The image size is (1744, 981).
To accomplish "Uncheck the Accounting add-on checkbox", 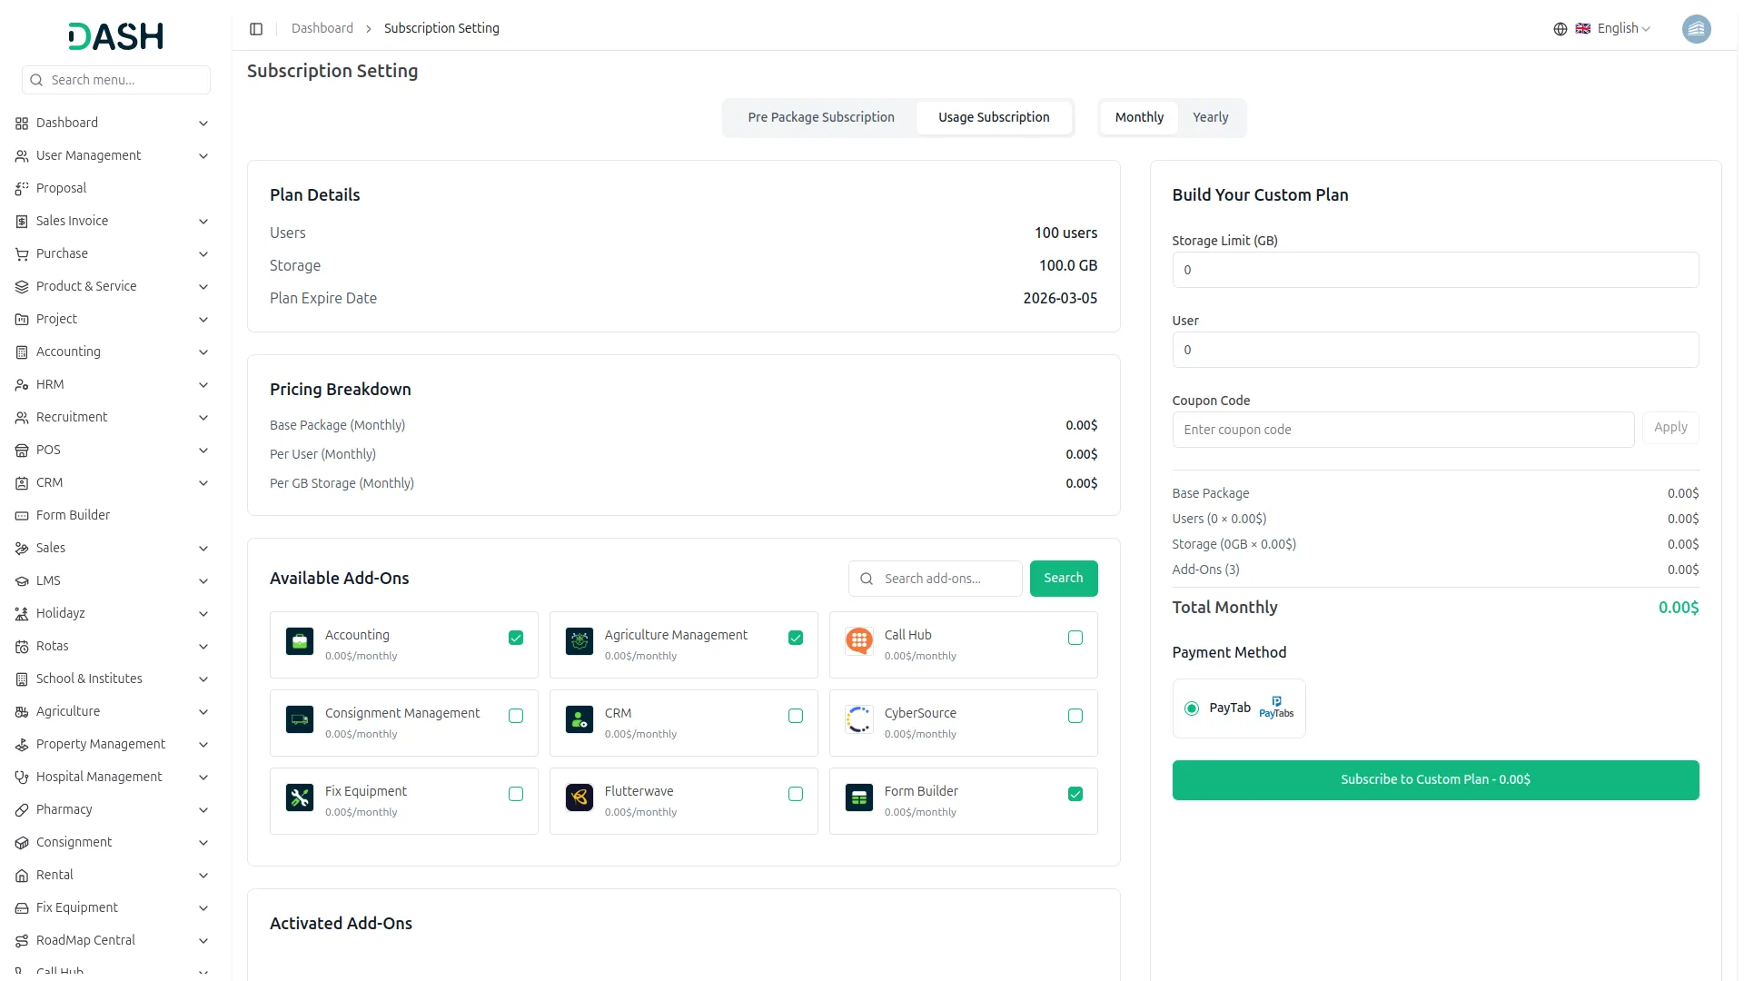I will click(x=516, y=638).
